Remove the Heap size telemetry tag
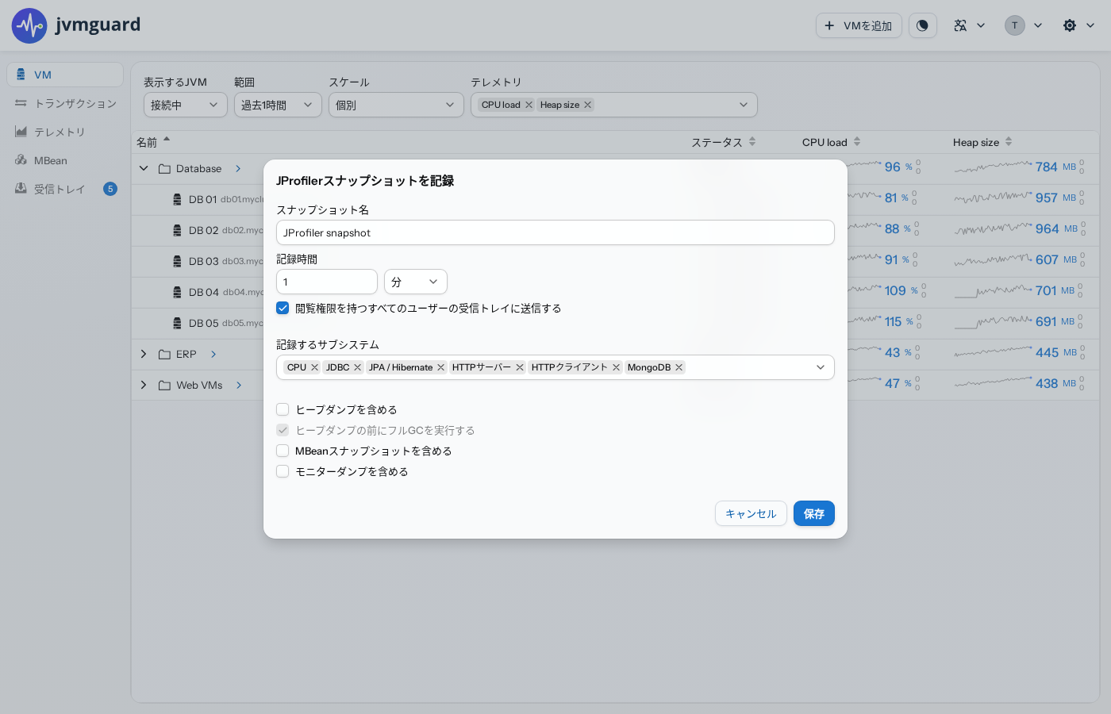 click(x=588, y=105)
